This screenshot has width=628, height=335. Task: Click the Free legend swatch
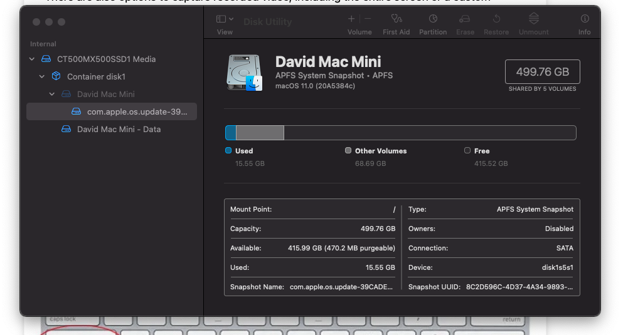click(467, 150)
